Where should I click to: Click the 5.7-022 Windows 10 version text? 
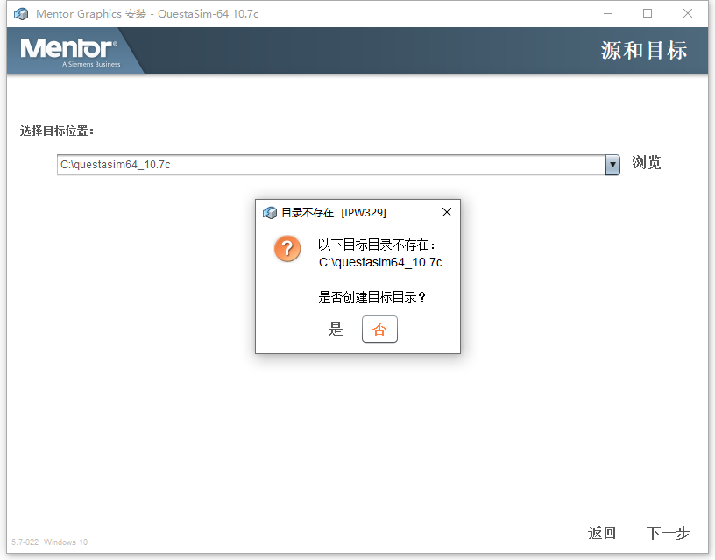49,542
